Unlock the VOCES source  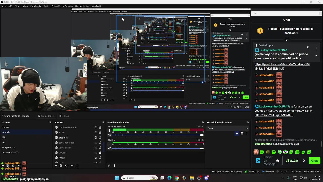click(100, 153)
